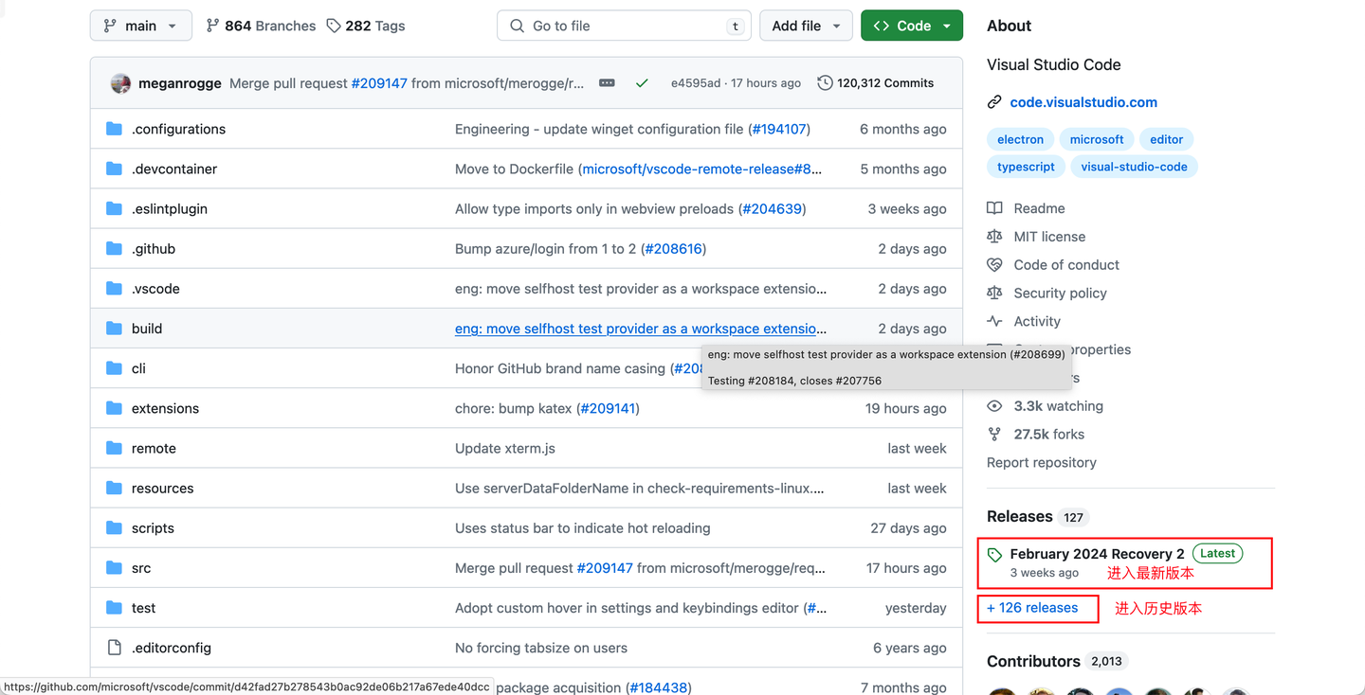This screenshot has height=695, width=1365.
Task: Open the .configurations folder
Action: pos(178,129)
